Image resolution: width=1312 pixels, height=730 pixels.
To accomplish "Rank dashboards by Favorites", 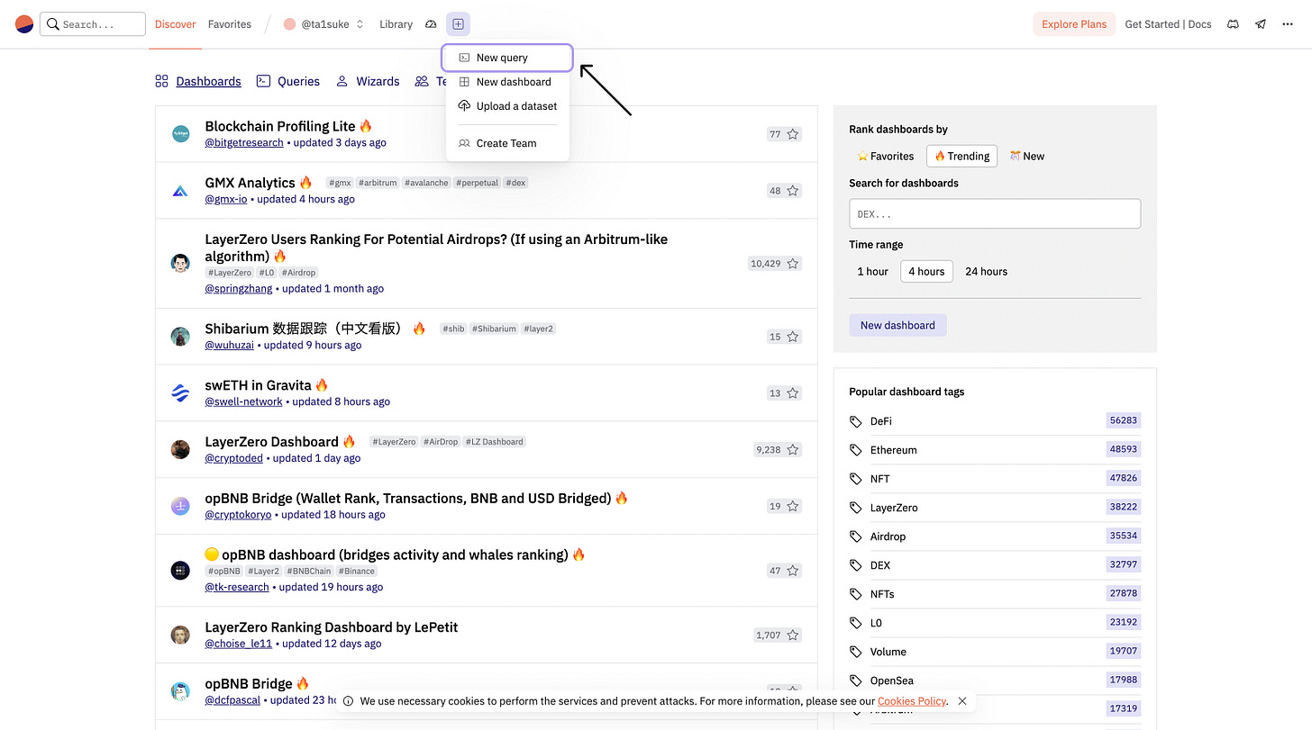I will point(886,156).
